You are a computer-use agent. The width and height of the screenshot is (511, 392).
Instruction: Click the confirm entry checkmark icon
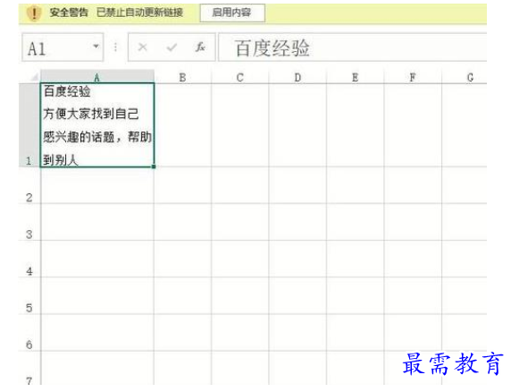click(172, 47)
